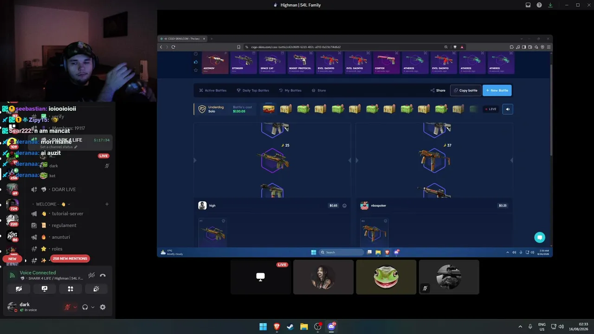Turn on the camera in Discord voice panel
The height and width of the screenshot is (334, 594).
pyautogui.click(x=19, y=289)
